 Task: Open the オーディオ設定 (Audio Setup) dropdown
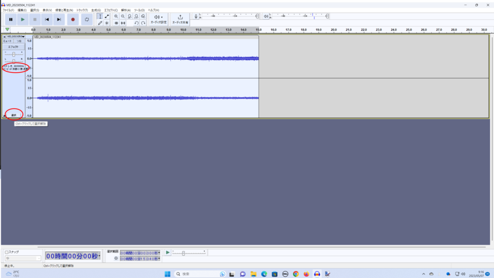click(159, 19)
